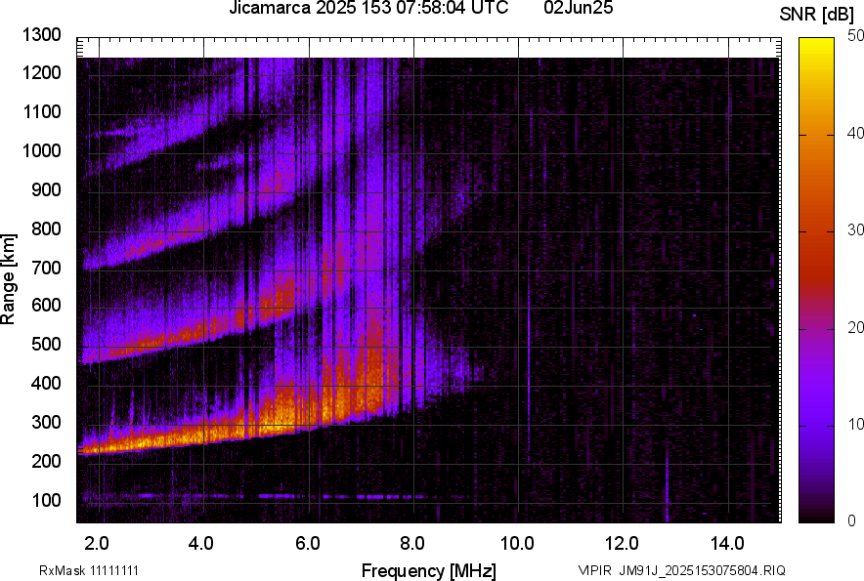Image resolution: width=864 pixels, height=581 pixels.
Task: Click the range tick label '100'
Action: coord(46,500)
